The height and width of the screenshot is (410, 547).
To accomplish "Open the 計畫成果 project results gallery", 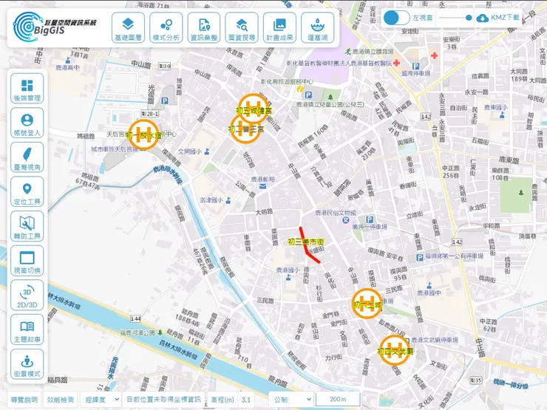I will 279,28.
